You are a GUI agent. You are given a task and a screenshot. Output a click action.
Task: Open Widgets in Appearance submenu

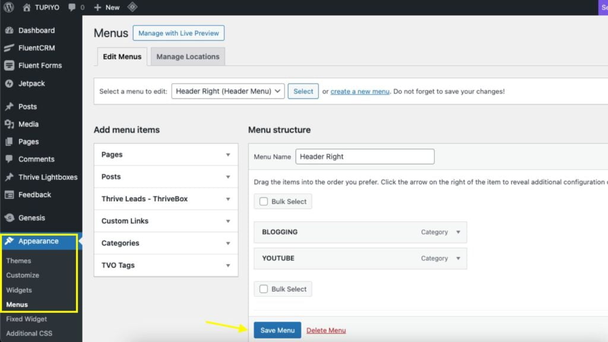pyautogui.click(x=19, y=290)
